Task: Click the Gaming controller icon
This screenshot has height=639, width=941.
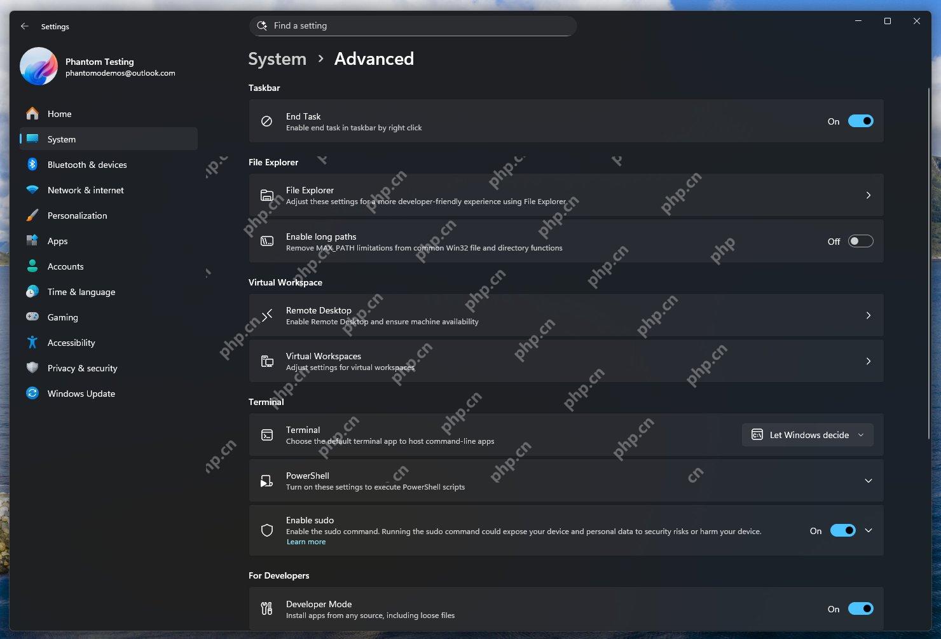Action: tap(32, 317)
